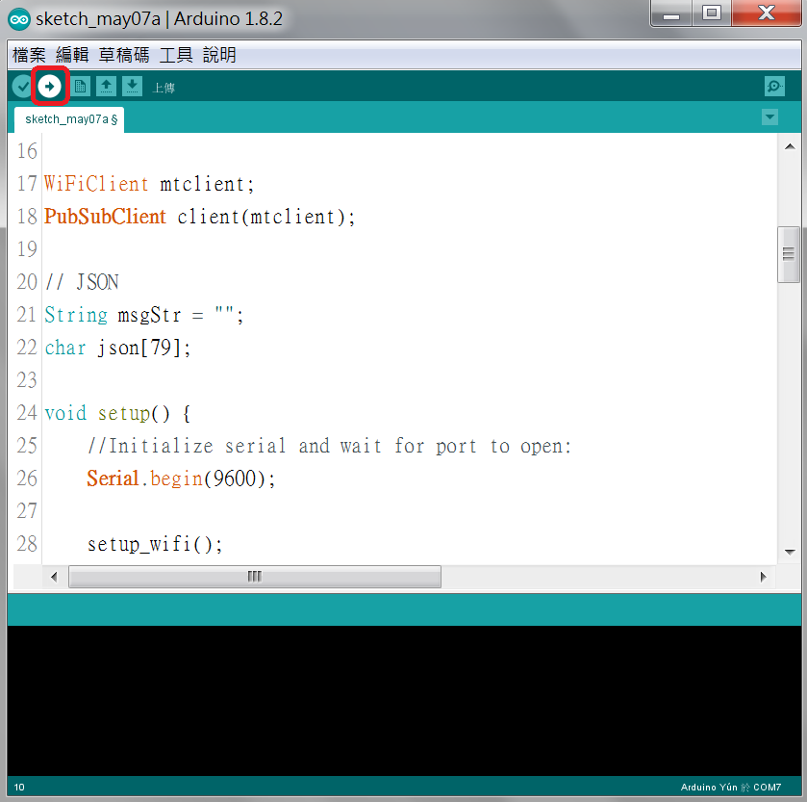Maximize the Arduino window
Screen dimensions: 807x802
711,13
